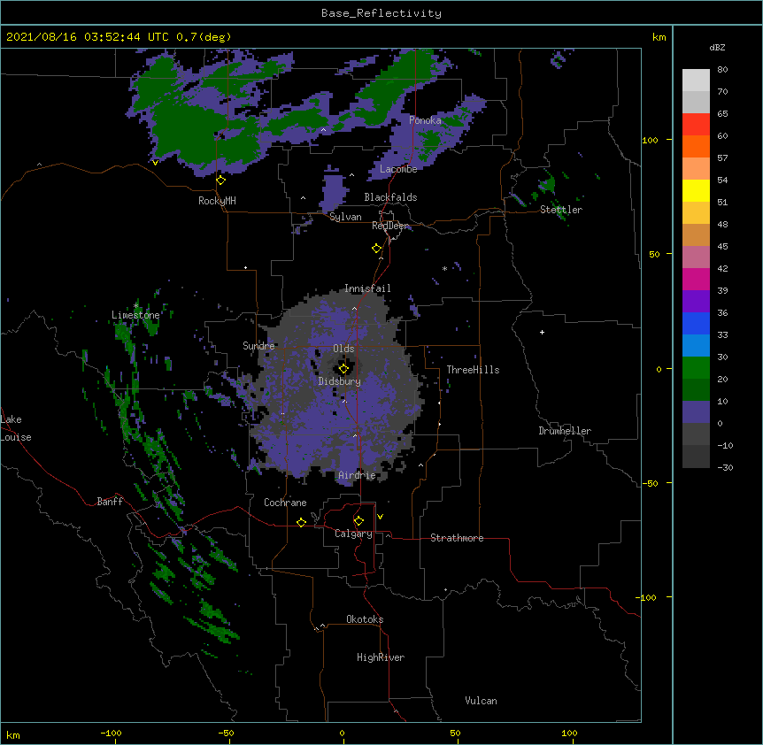Click the HighRiver city label
Screen dimensions: 763x745
click(x=381, y=657)
